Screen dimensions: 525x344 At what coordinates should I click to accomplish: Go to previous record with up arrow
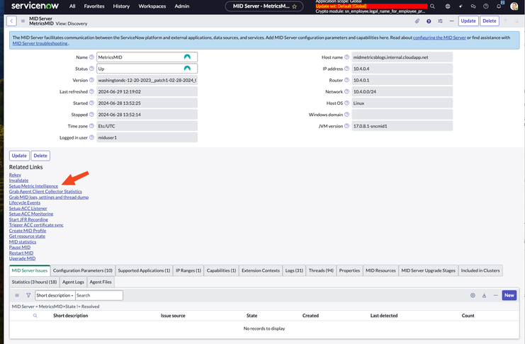click(x=506, y=21)
